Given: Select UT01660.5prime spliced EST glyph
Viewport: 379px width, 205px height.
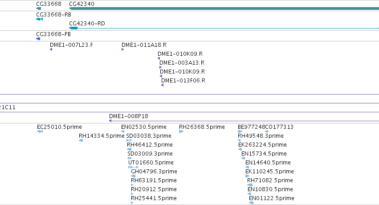Looking at the screenshot, I should coord(134,167).
